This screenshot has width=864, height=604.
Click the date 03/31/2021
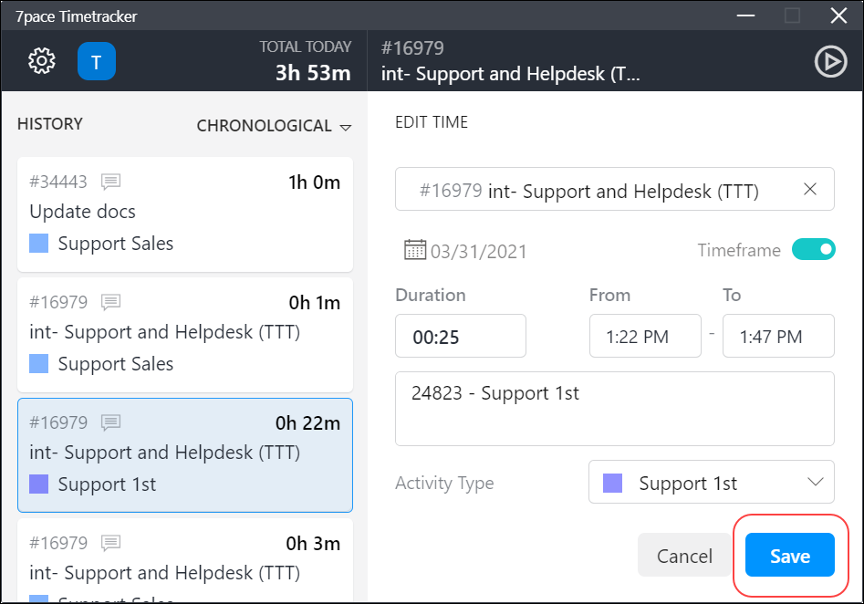478,251
